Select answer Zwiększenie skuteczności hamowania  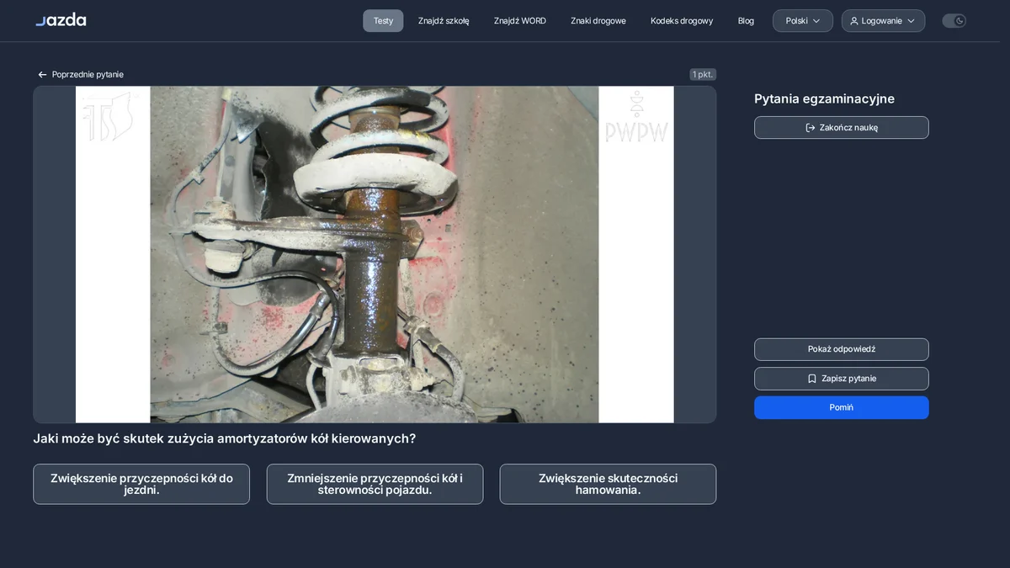tap(608, 484)
